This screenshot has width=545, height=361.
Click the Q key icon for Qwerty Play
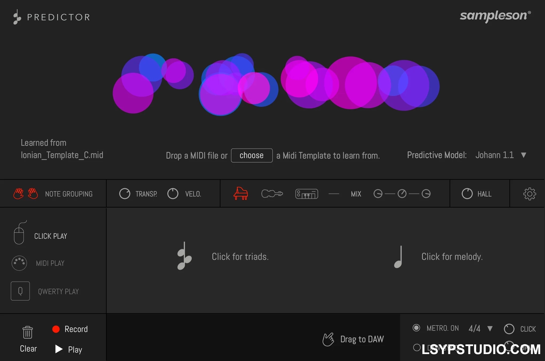[x=20, y=291]
